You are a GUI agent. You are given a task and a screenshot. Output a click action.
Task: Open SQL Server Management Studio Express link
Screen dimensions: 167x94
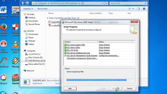tap(82, 56)
